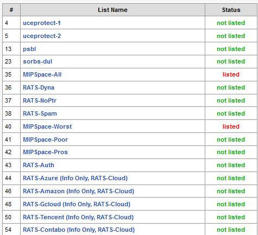Click row number 38 cell
258x235 pixels.
click(x=11, y=113)
